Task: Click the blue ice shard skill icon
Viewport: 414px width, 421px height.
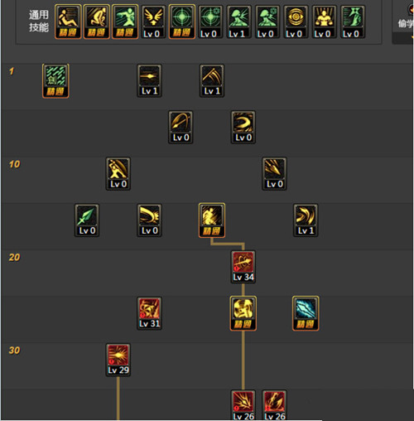Action: (x=306, y=313)
